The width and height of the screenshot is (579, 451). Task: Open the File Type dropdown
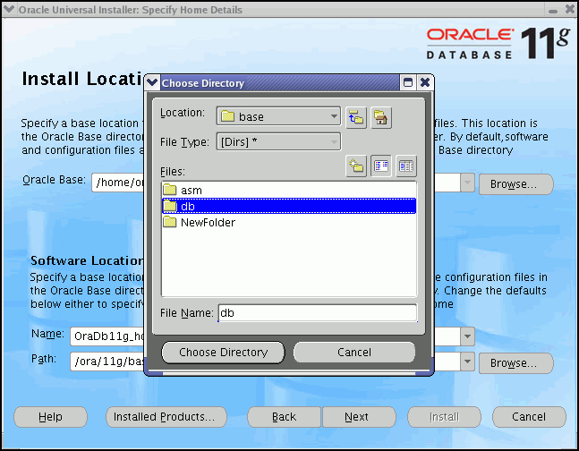pos(279,142)
